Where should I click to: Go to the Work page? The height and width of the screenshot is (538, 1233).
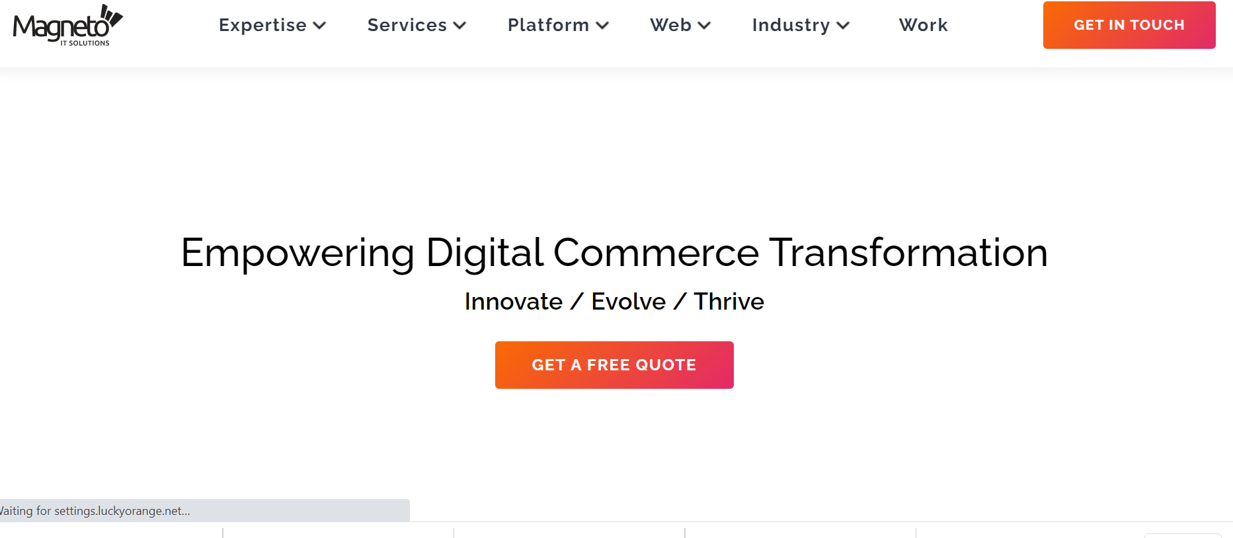pos(923,25)
